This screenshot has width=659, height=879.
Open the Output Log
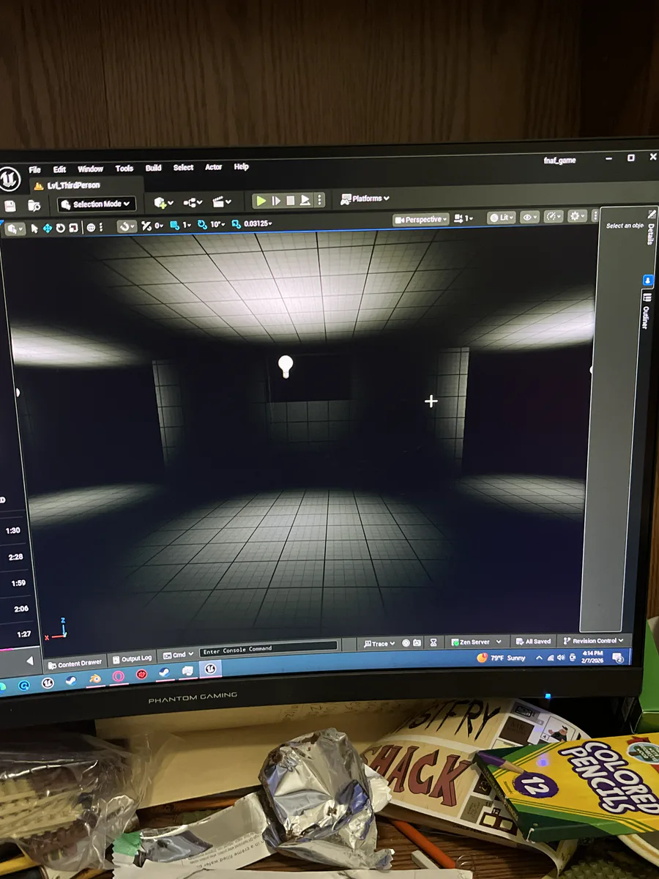tap(132, 658)
